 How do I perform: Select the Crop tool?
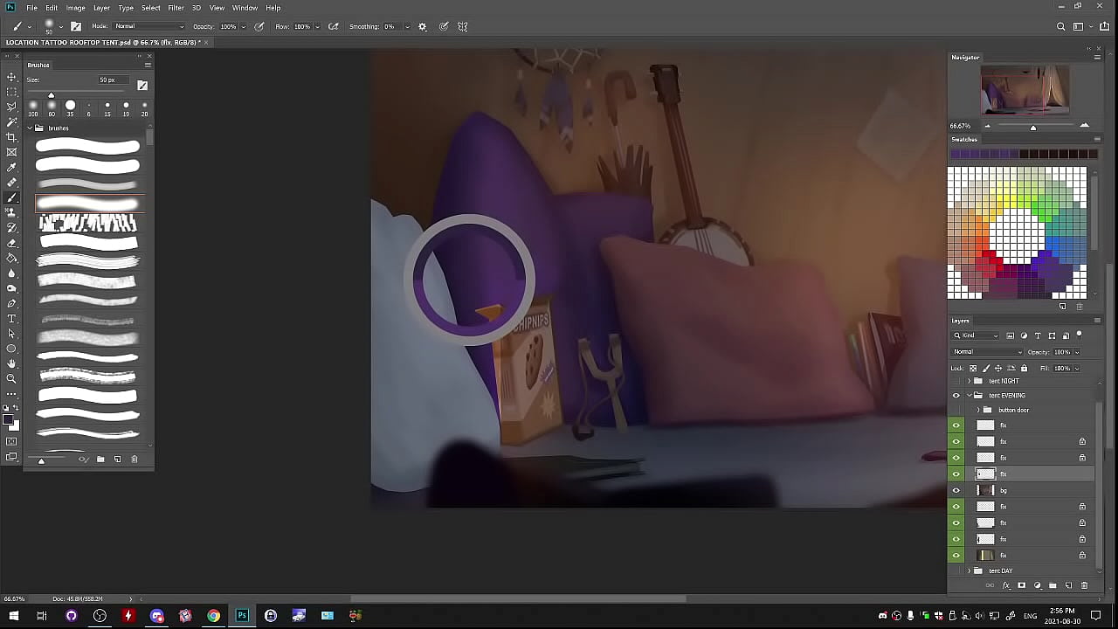point(11,137)
